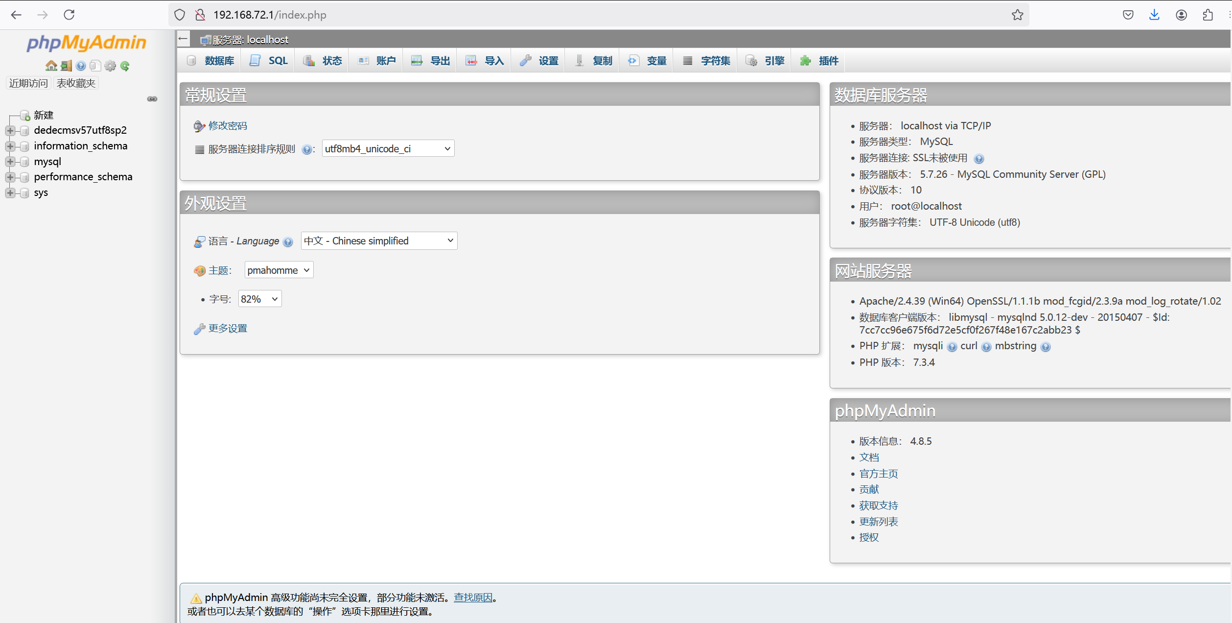Click help icon next to 服务器连接排序规则
This screenshot has height=623, width=1232.
click(x=306, y=149)
